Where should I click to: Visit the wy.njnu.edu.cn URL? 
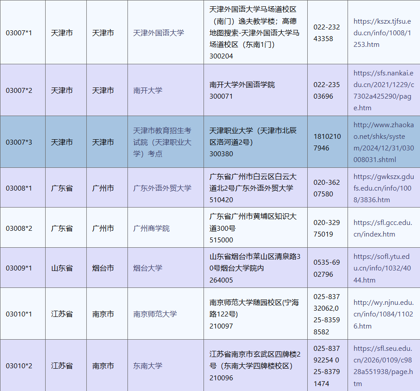[x=383, y=314]
